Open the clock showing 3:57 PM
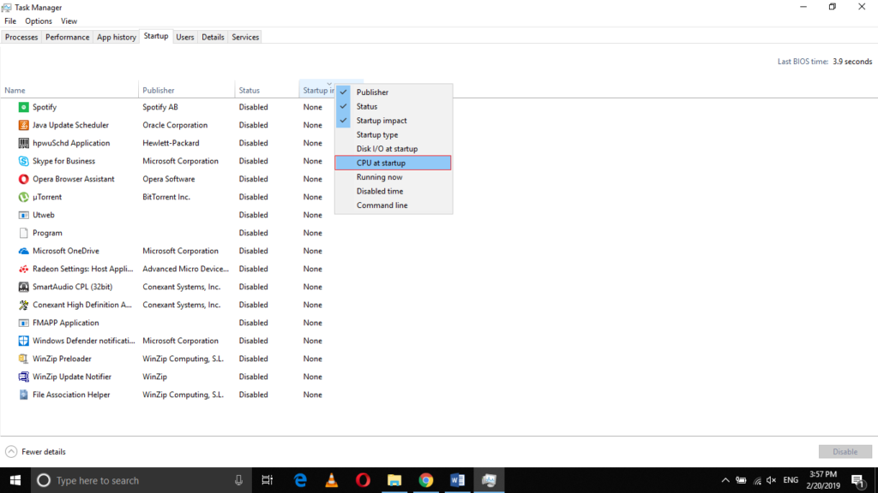 click(823, 480)
